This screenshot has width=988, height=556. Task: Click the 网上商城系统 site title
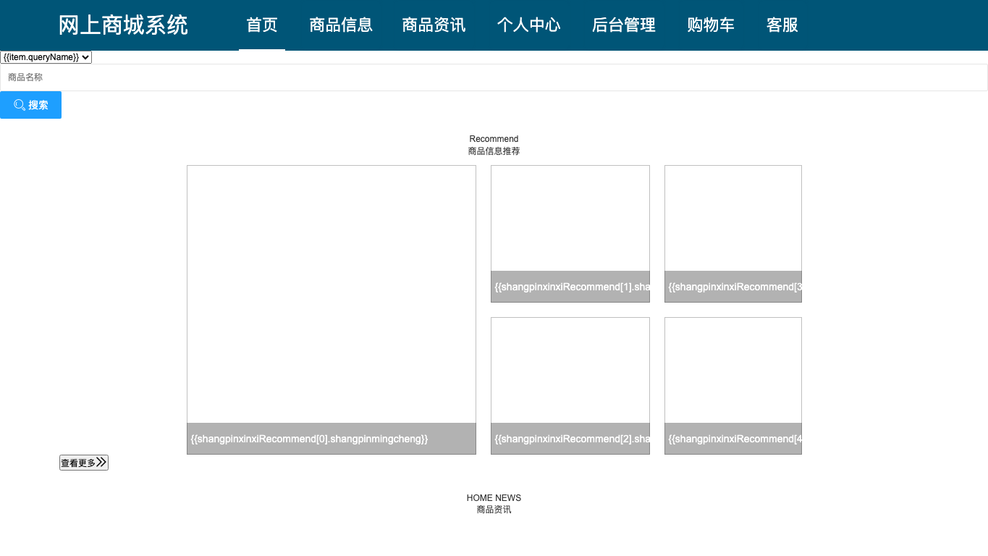coord(123,25)
